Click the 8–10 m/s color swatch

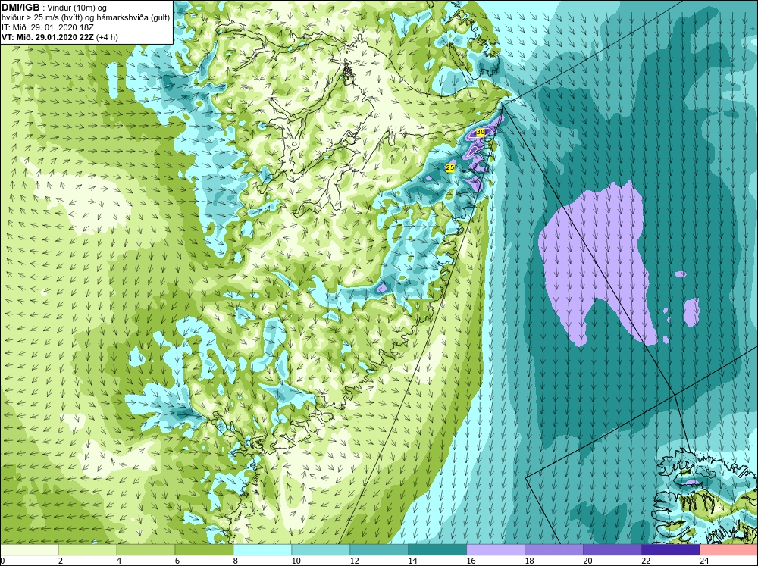tap(262, 550)
